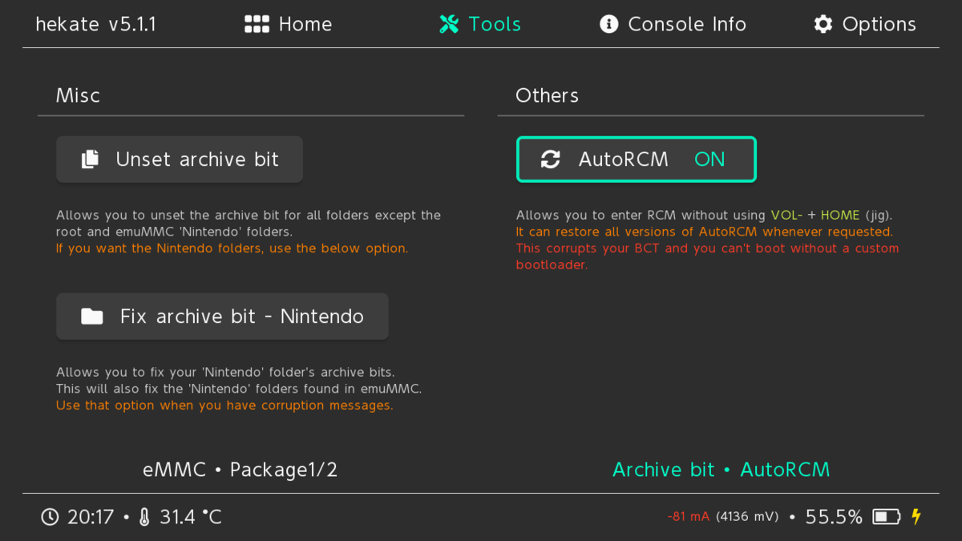
Task: Open the Home tab
Action: 288,24
